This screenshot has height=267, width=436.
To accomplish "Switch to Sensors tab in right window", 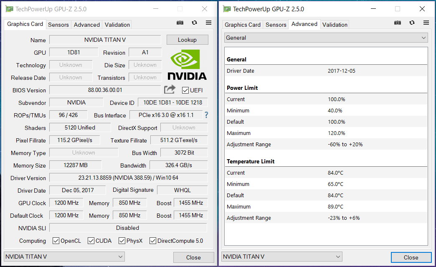I will point(276,25).
